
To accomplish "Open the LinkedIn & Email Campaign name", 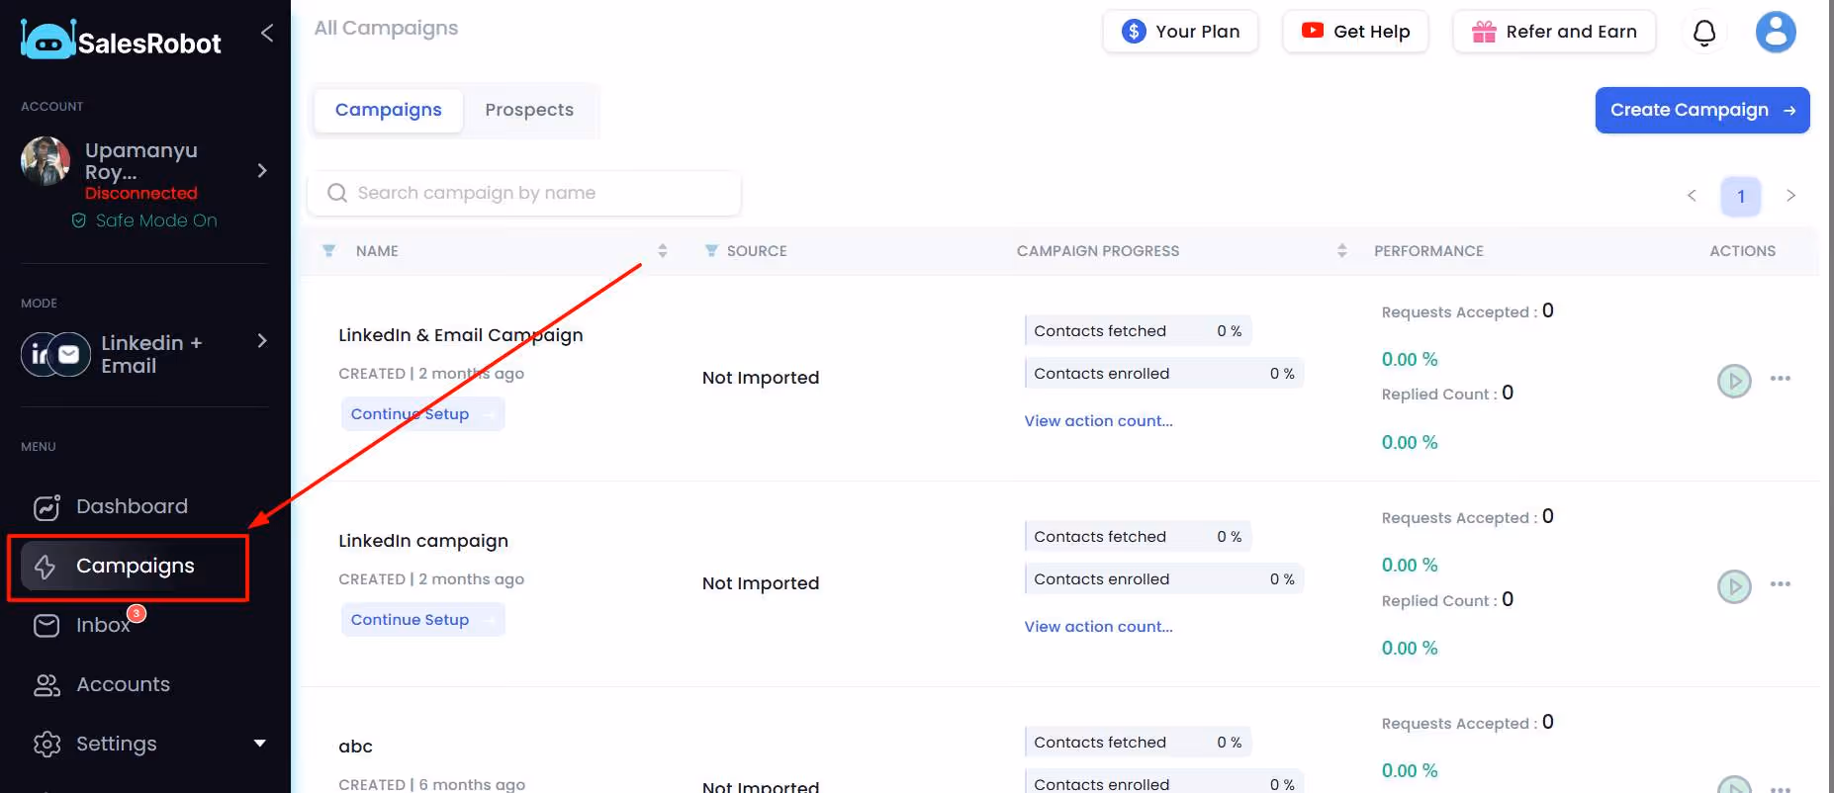I will 461,335.
